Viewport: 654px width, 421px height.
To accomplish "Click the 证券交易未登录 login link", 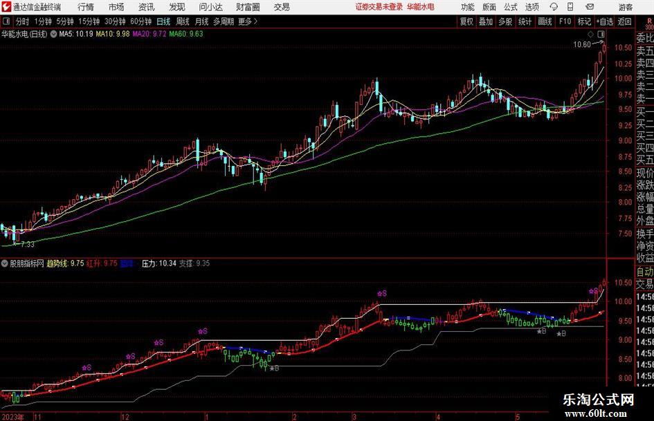I will point(379,7).
